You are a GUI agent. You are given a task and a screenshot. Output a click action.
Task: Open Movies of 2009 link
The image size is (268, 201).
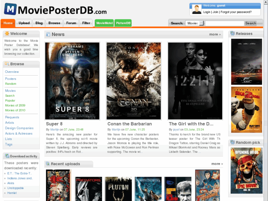15,105
